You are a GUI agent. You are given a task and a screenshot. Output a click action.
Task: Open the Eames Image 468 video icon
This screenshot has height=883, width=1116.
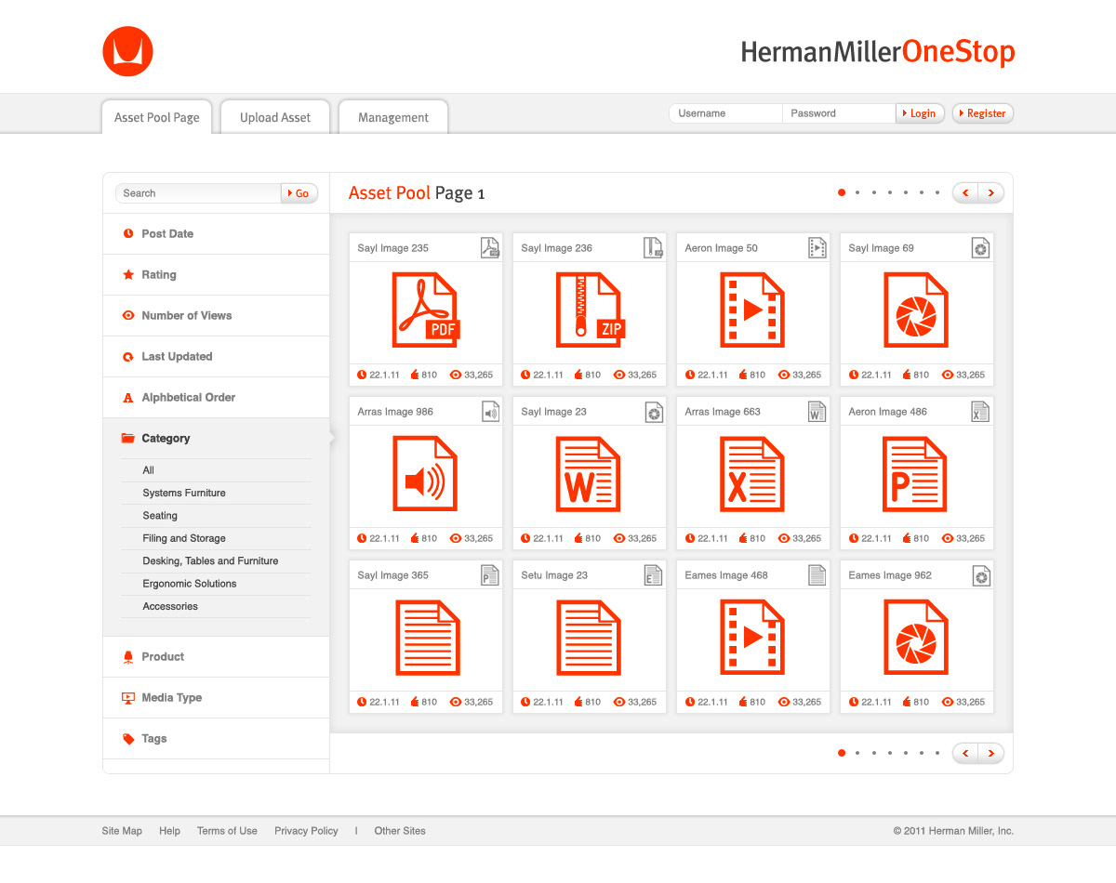[x=753, y=637]
